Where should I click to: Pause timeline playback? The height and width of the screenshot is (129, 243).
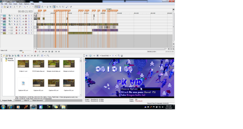pos(49,51)
